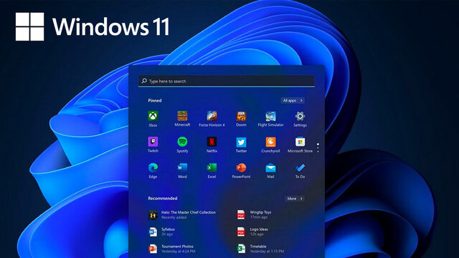Image resolution: width=459 pixels, height=258 pixels.
Task: Open the Syllabus Word document
Action: click(161, 232)
